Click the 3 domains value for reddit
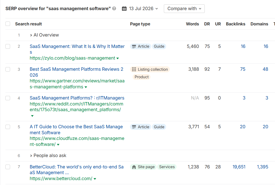Screen dimensions: 275x185 point(267,98)
